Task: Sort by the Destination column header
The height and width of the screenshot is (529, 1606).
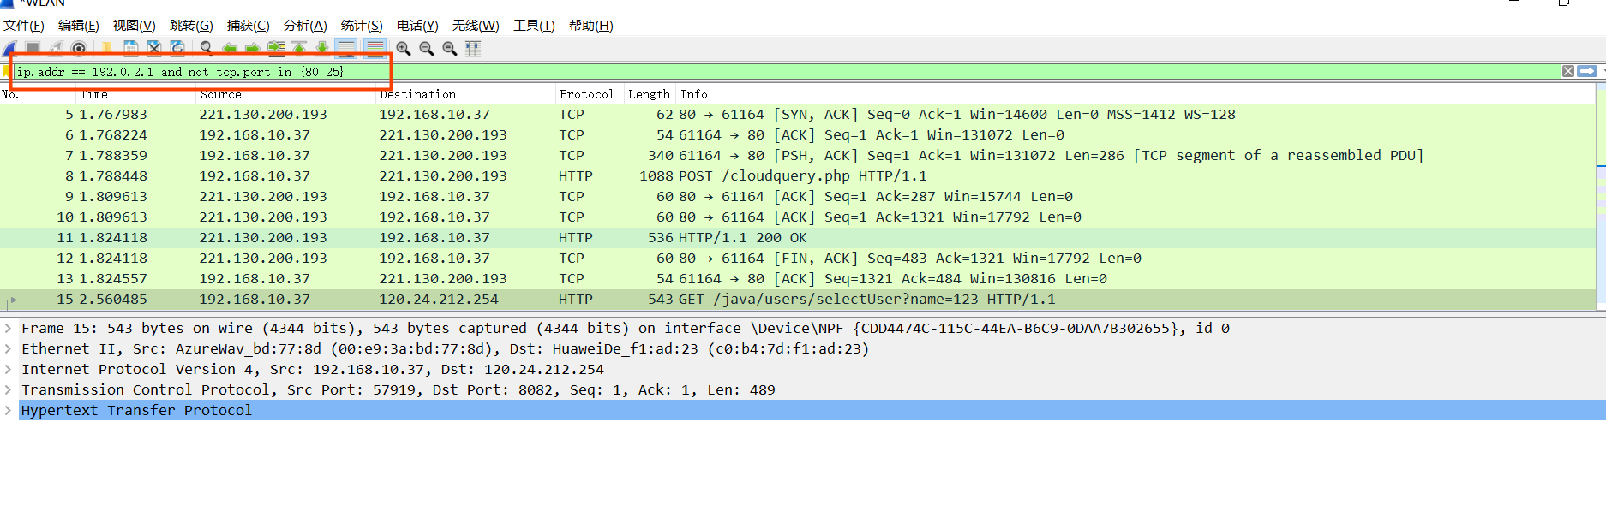Action: (466, 94)
